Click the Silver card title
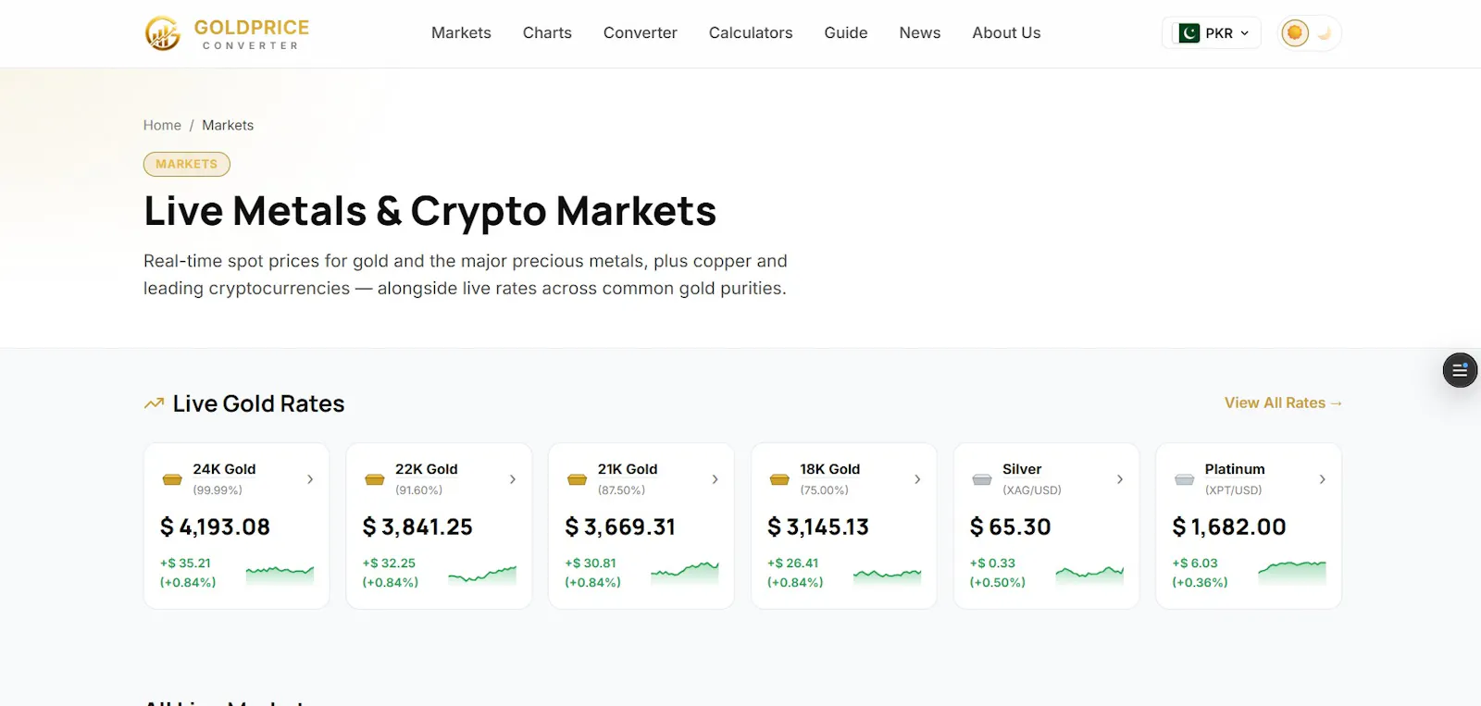 pos(1022,469)
